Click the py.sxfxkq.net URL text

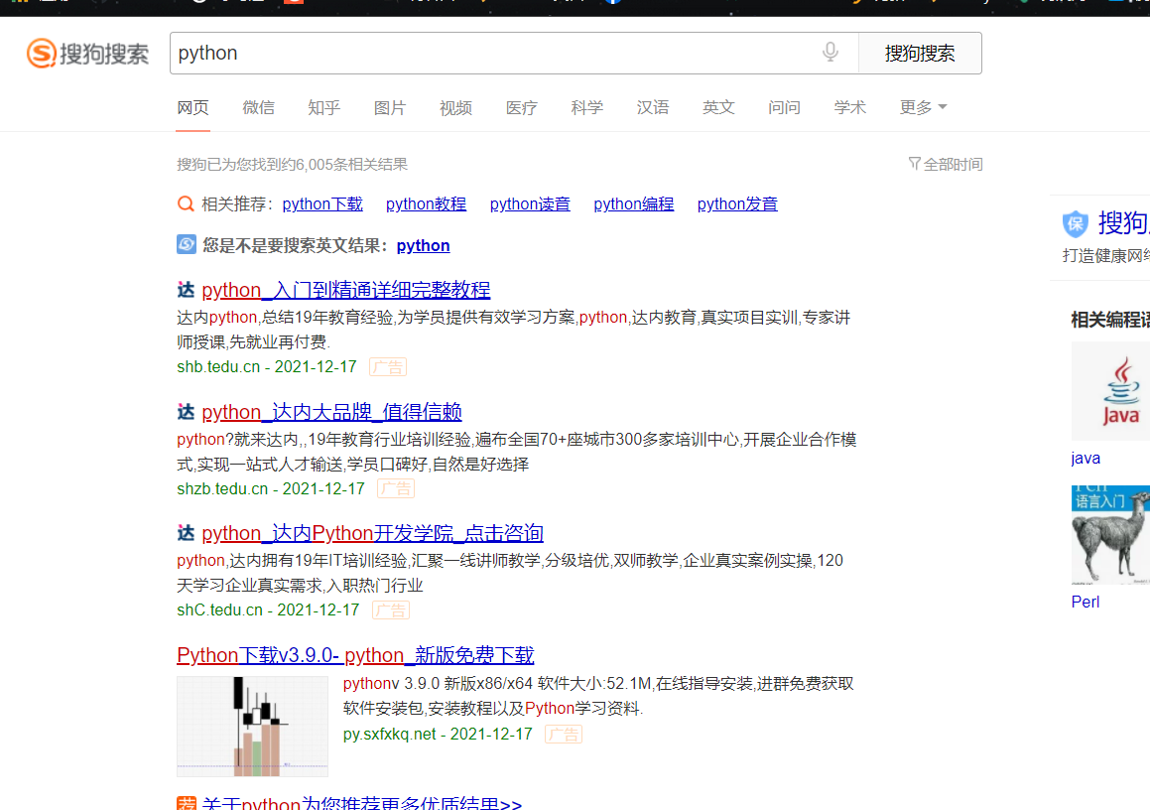[389, 735]
